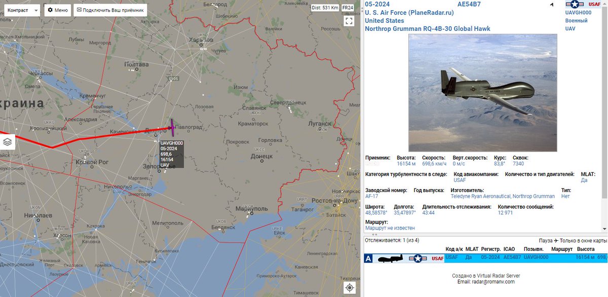
Task: Click Отслеживается: 1 (из 4) counter
Action: coord(392,240)
